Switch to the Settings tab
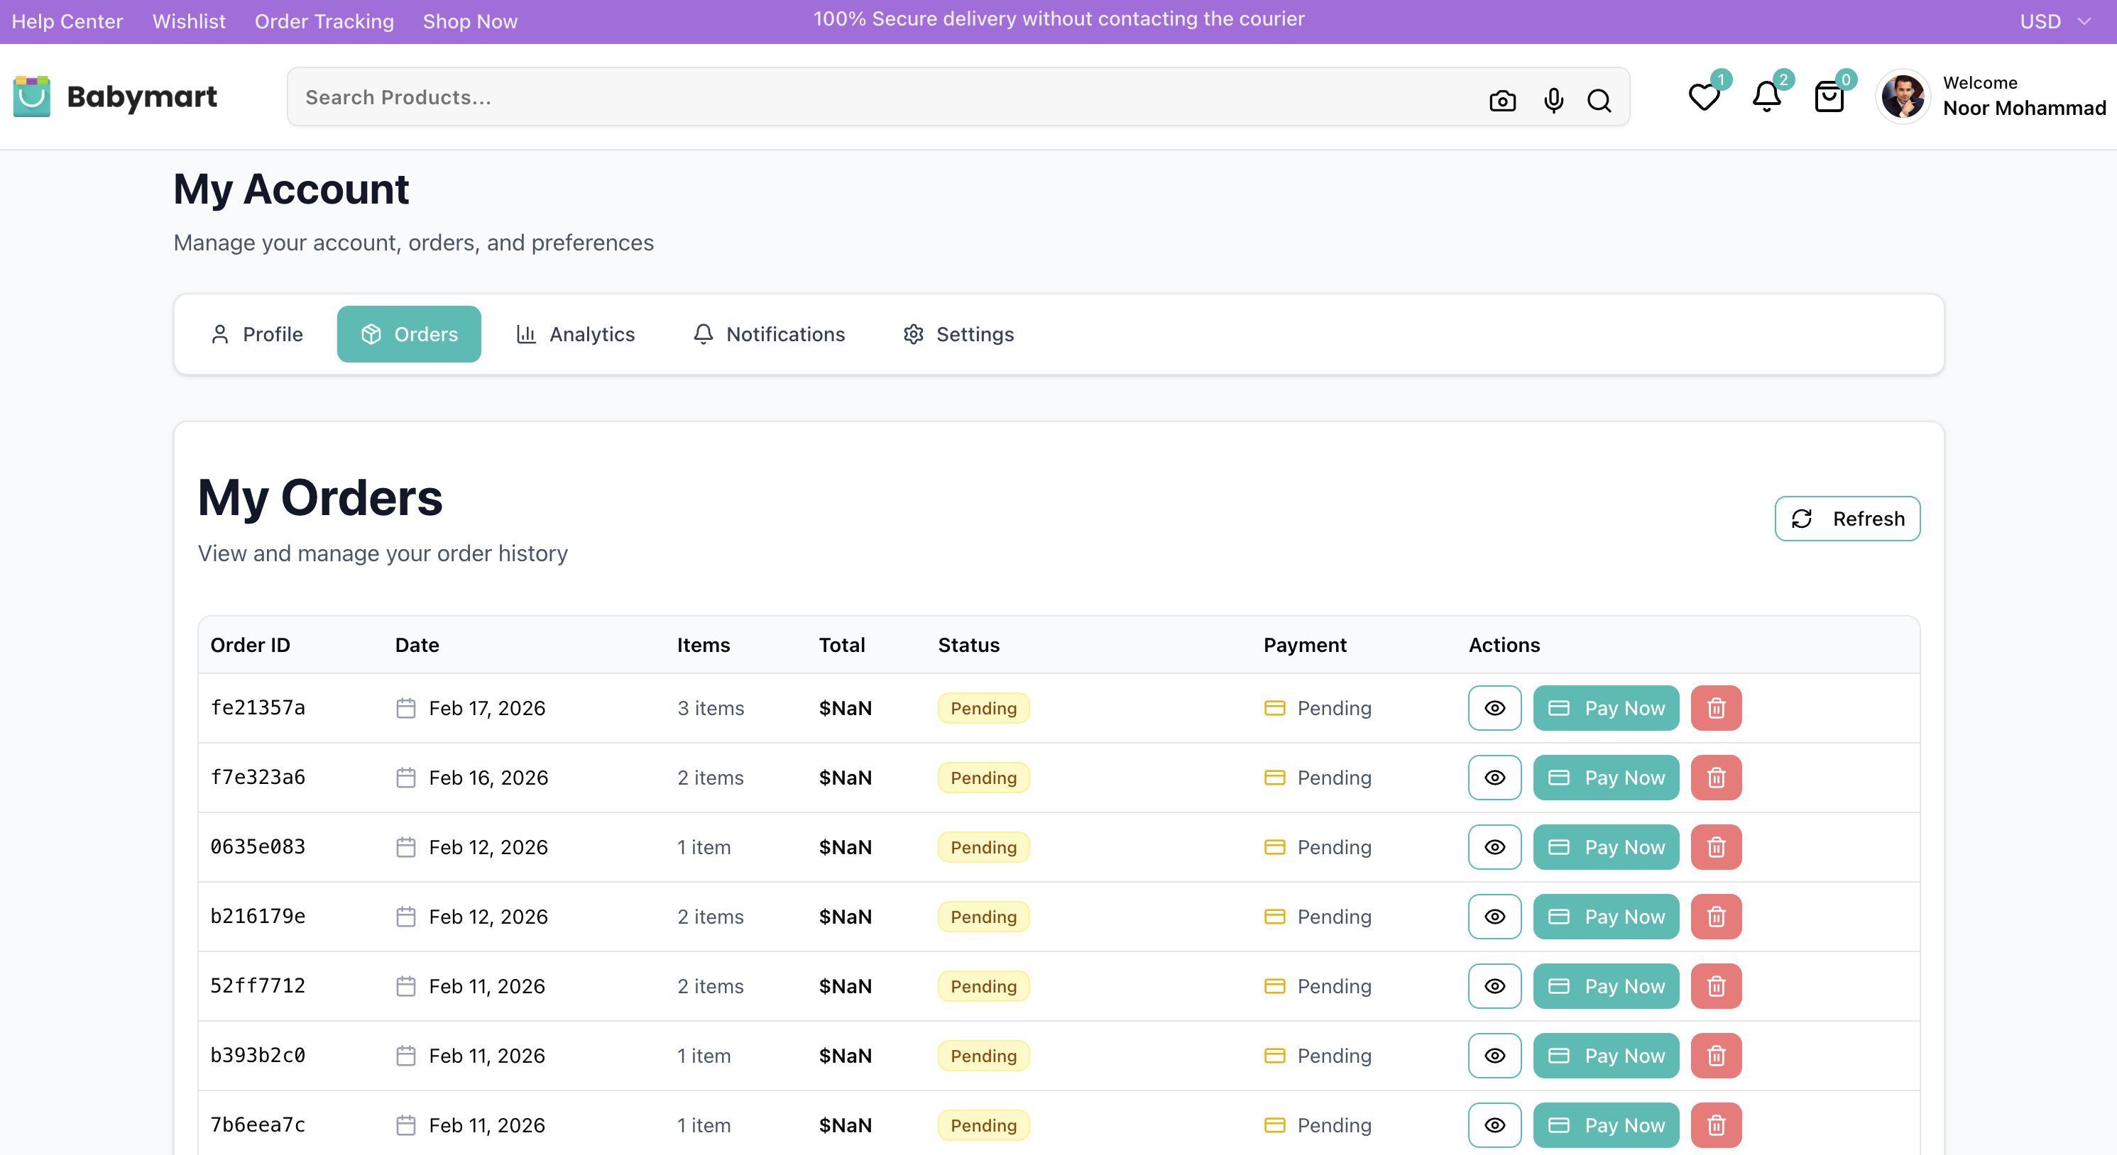Image resolution: width=2117 pixels, height=1155 pixels. pos(958,334)
